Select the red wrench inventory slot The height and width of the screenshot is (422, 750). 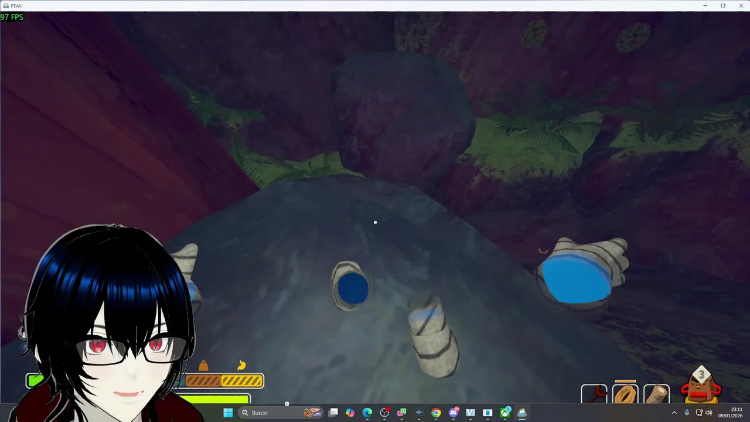pyautogui.click(x=594, y=394)
